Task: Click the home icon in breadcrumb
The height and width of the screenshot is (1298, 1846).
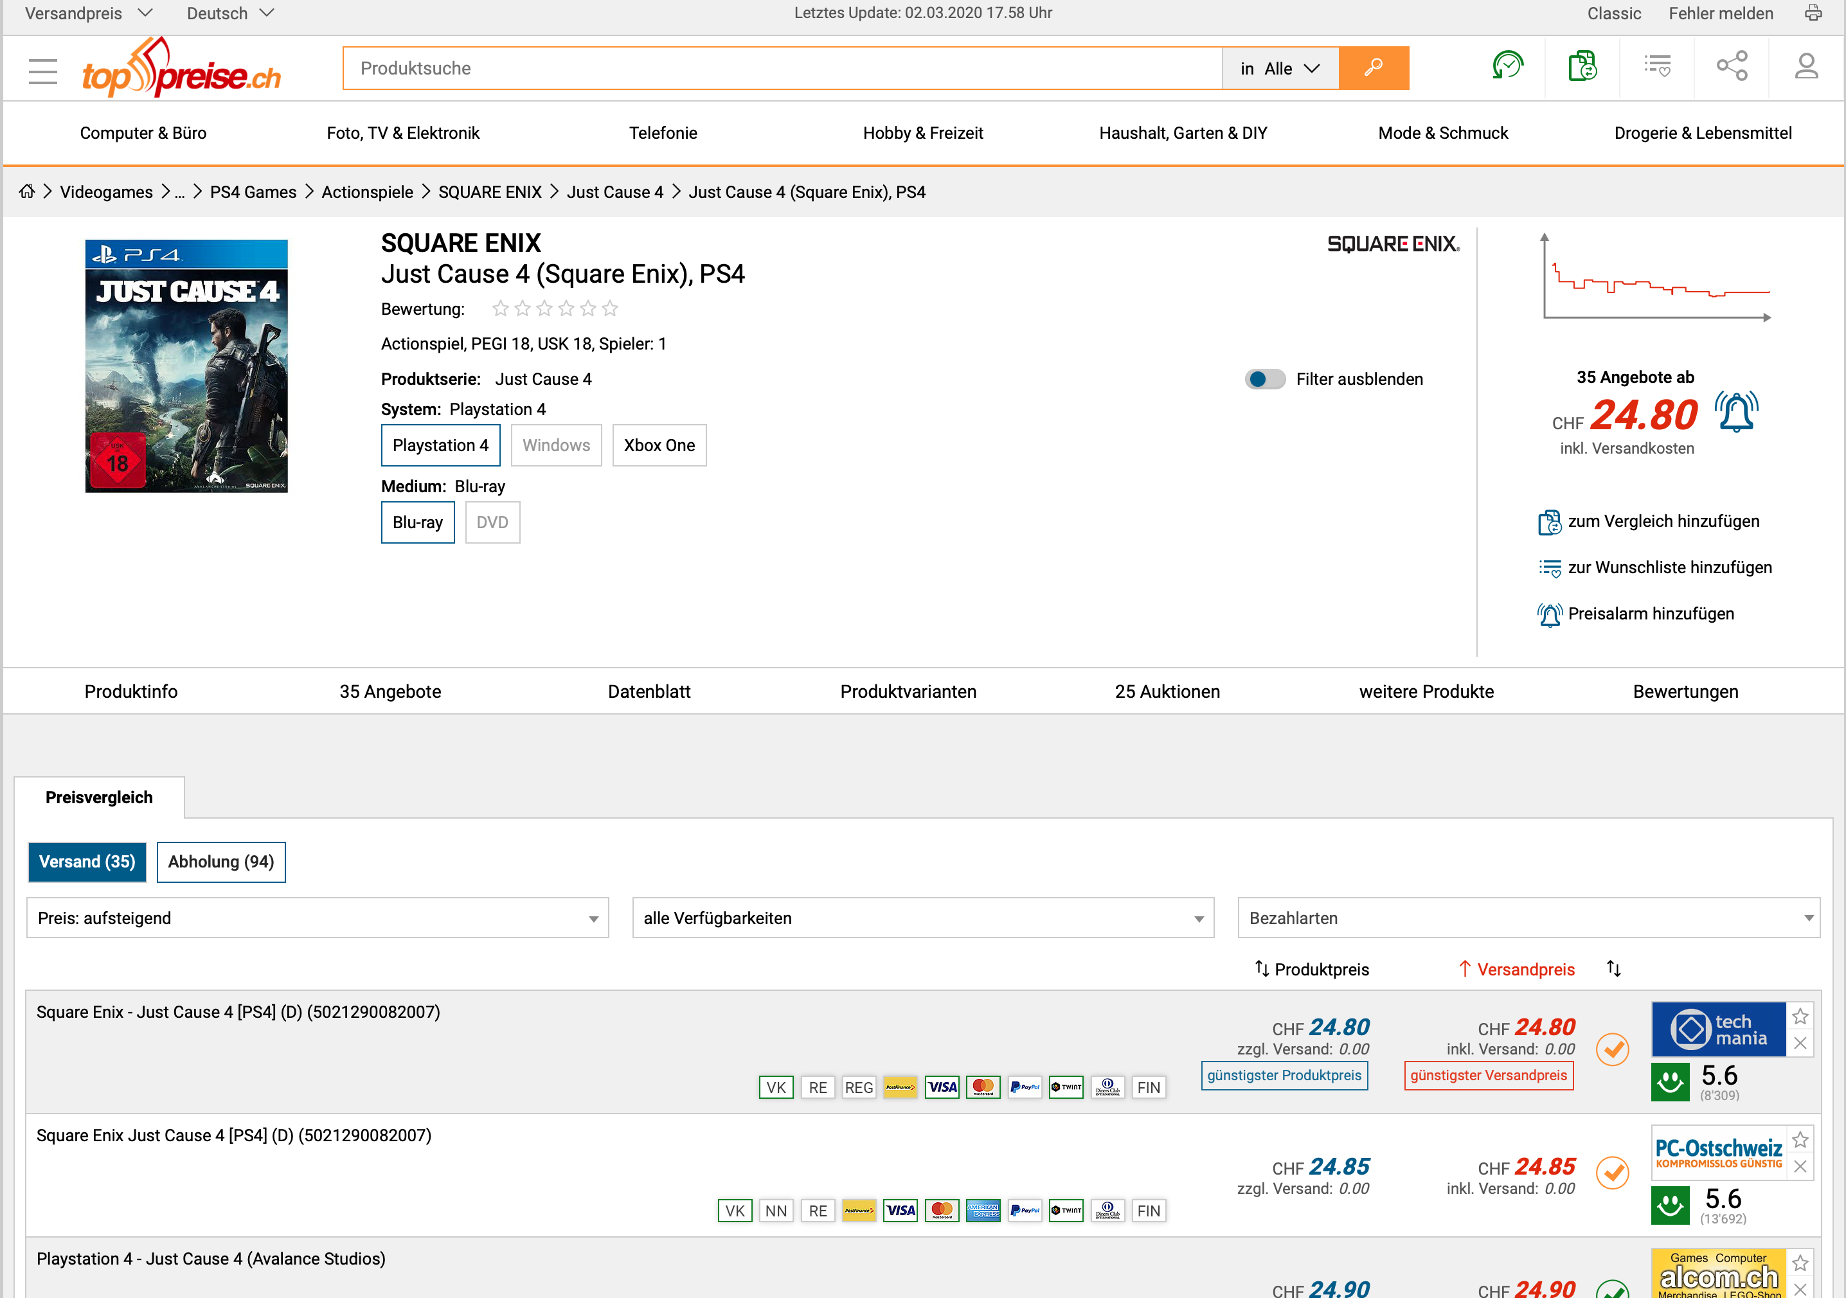Action: (x=28, y=191)
